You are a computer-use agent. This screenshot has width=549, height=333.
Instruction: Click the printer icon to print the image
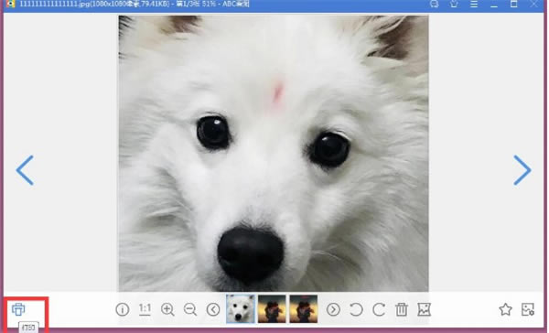[x=18, y=309]
